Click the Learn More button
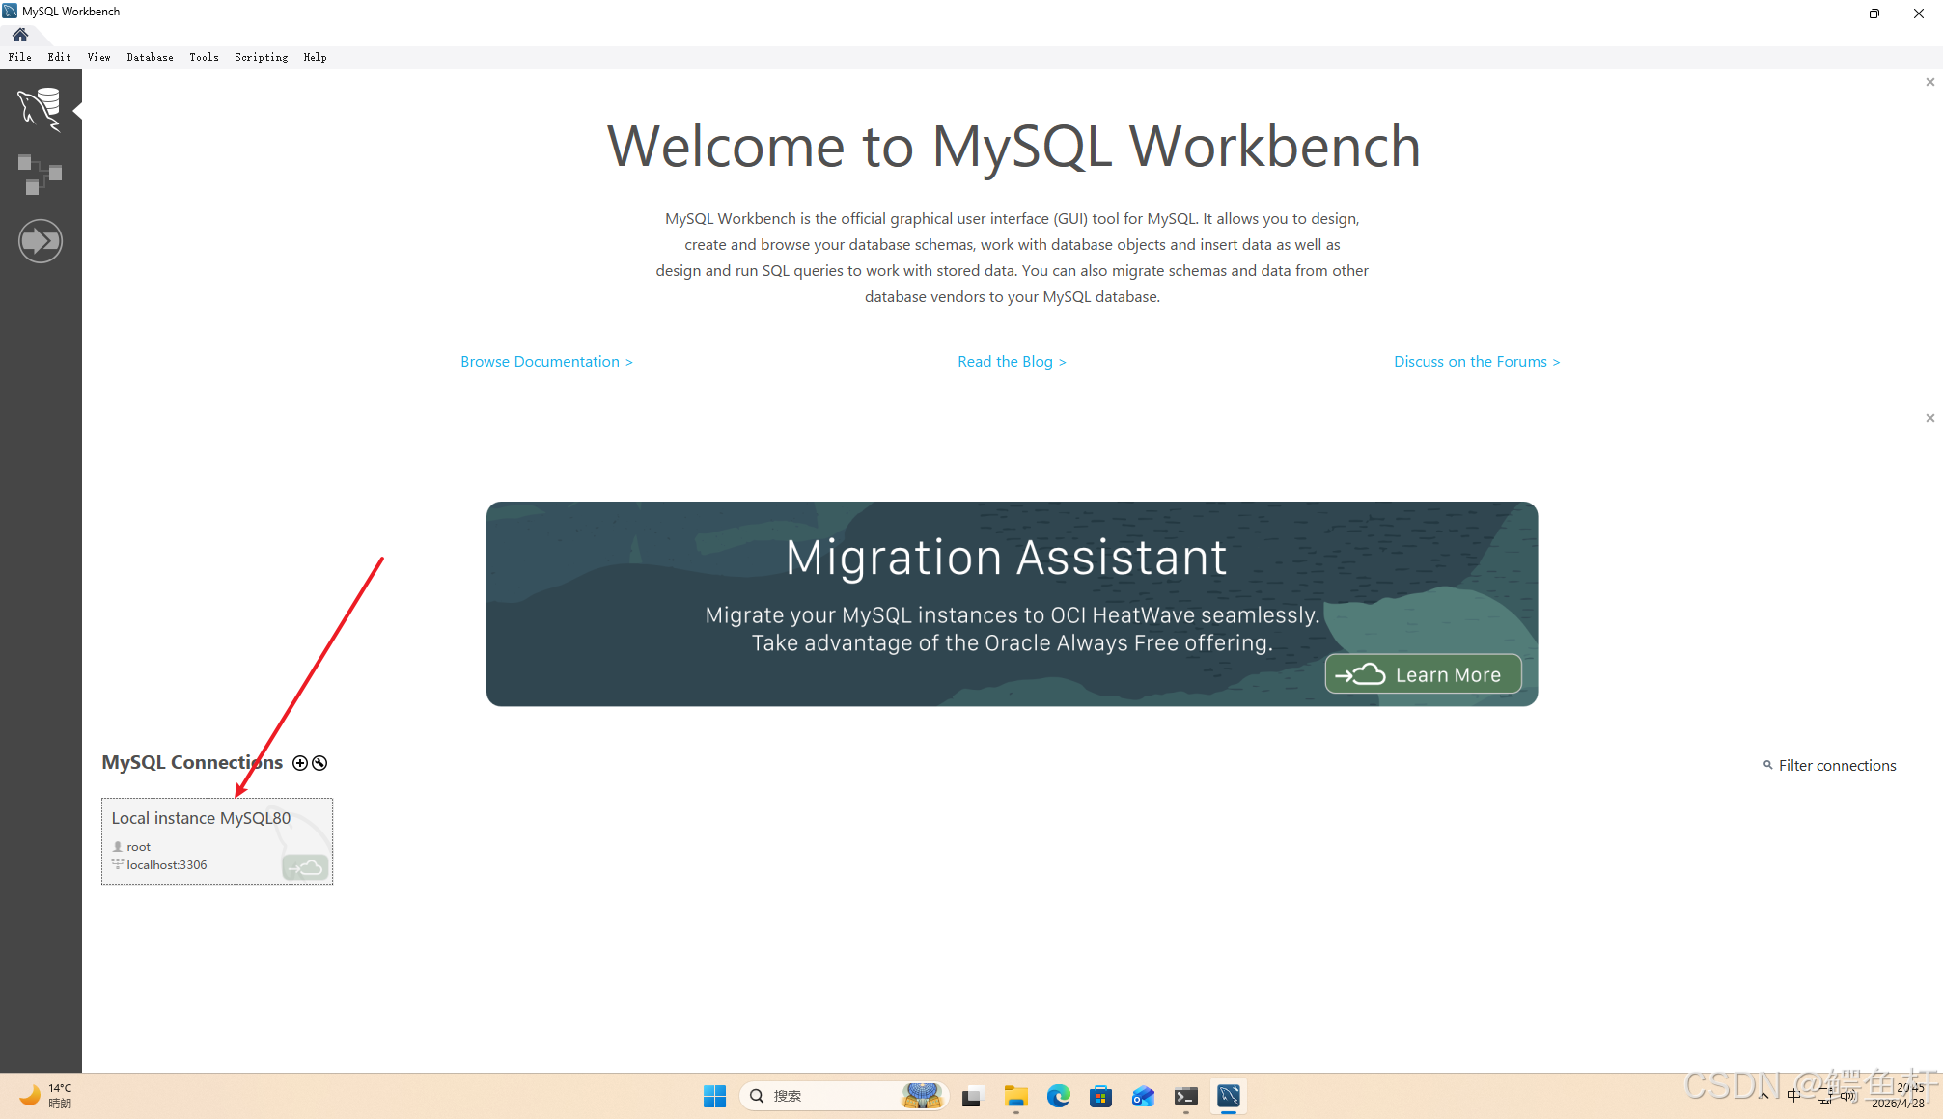The width and height of the screenshot is (1943, 1119). click(1423, 674)
